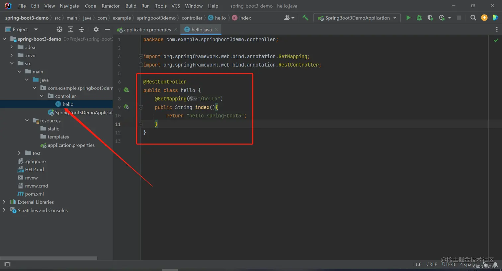Collapse the resources folder
Image resolution: width=502 pixels, height=271 pixels.
(x=27, y=121)
